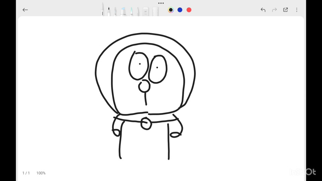Click the 1 / 1 page indicator
This screenshot has height=181, width=322.
[x=26, y=173]
